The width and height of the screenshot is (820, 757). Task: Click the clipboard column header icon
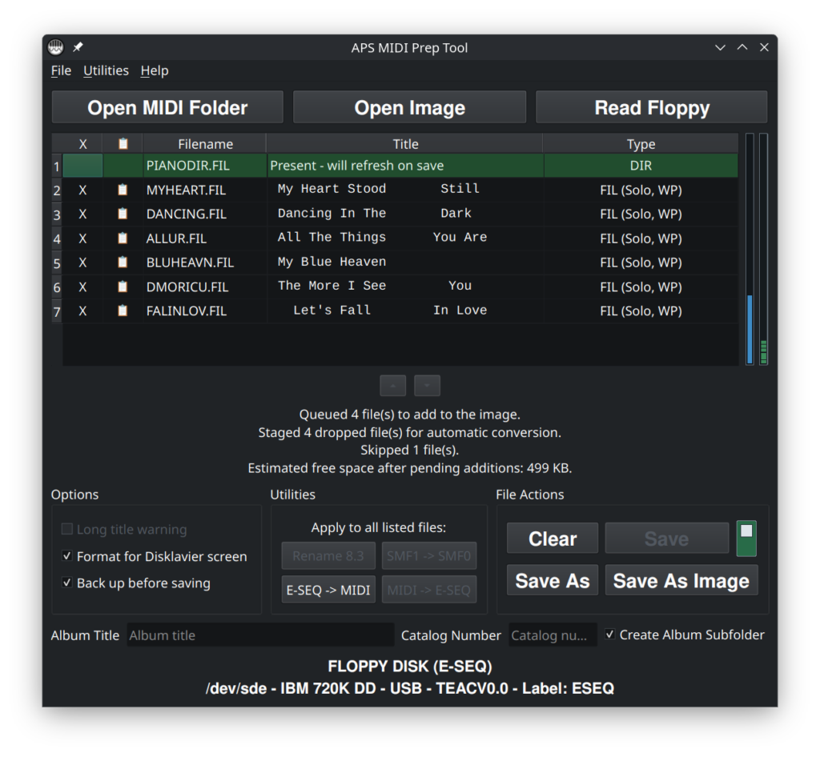click(x=123, y=144)
